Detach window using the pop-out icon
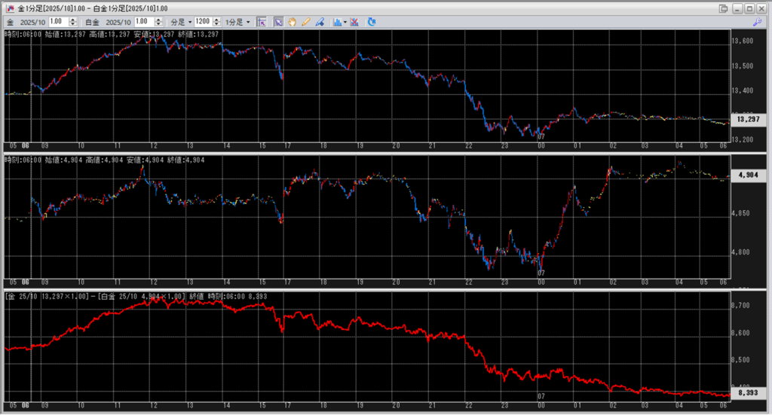772x415 pixels. (x=724, y=8)
